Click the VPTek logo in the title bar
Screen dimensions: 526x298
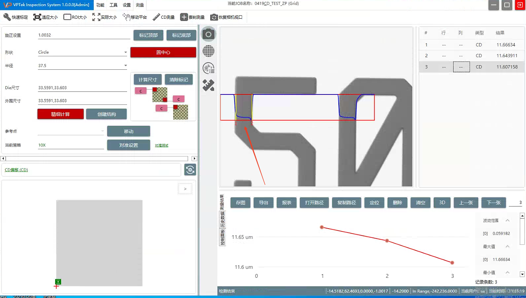click(7, 5)
